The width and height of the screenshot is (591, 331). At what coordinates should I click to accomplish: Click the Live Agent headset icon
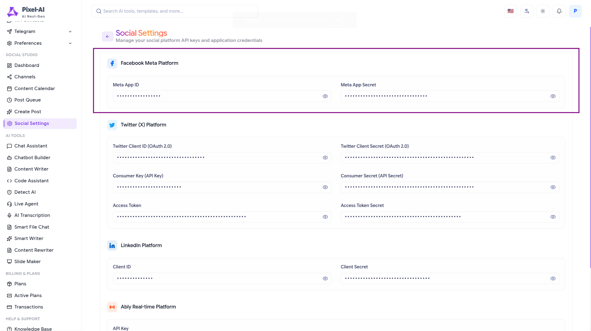[10, 204]
